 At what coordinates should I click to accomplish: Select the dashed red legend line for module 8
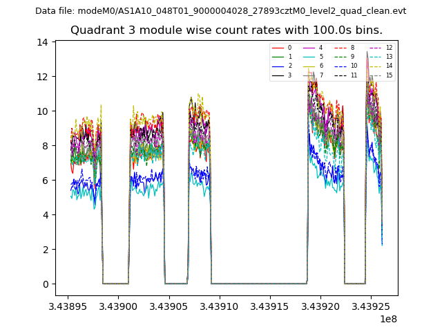click(x=340, y=48)
